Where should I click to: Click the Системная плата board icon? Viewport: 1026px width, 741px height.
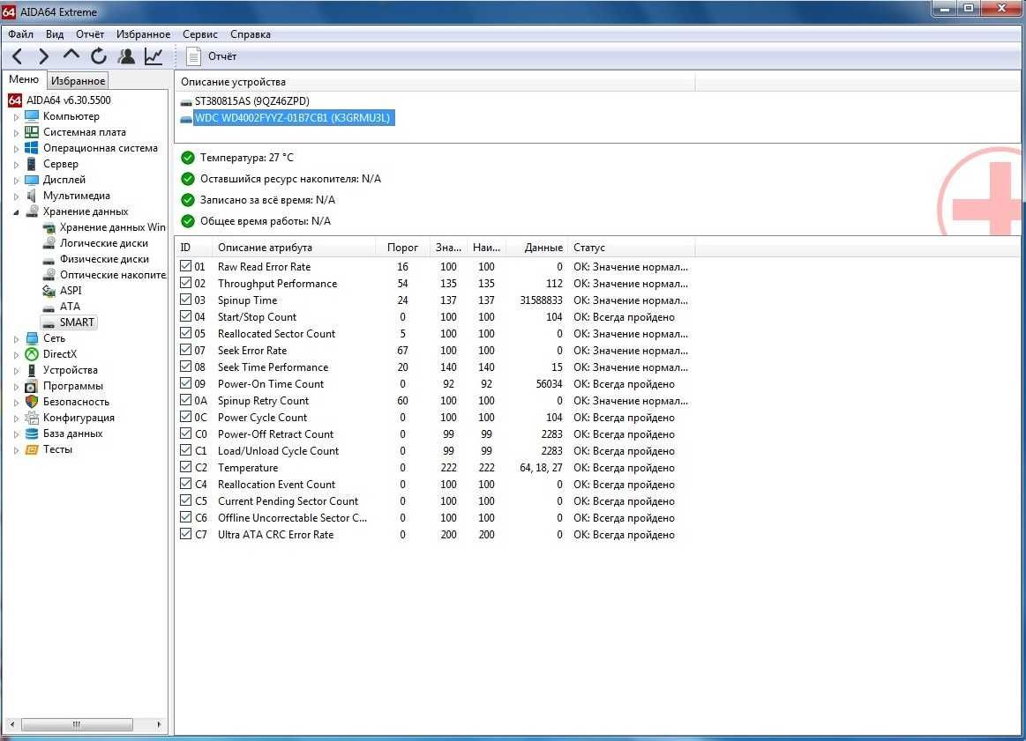pyautogui.click(x=32, y=132)
